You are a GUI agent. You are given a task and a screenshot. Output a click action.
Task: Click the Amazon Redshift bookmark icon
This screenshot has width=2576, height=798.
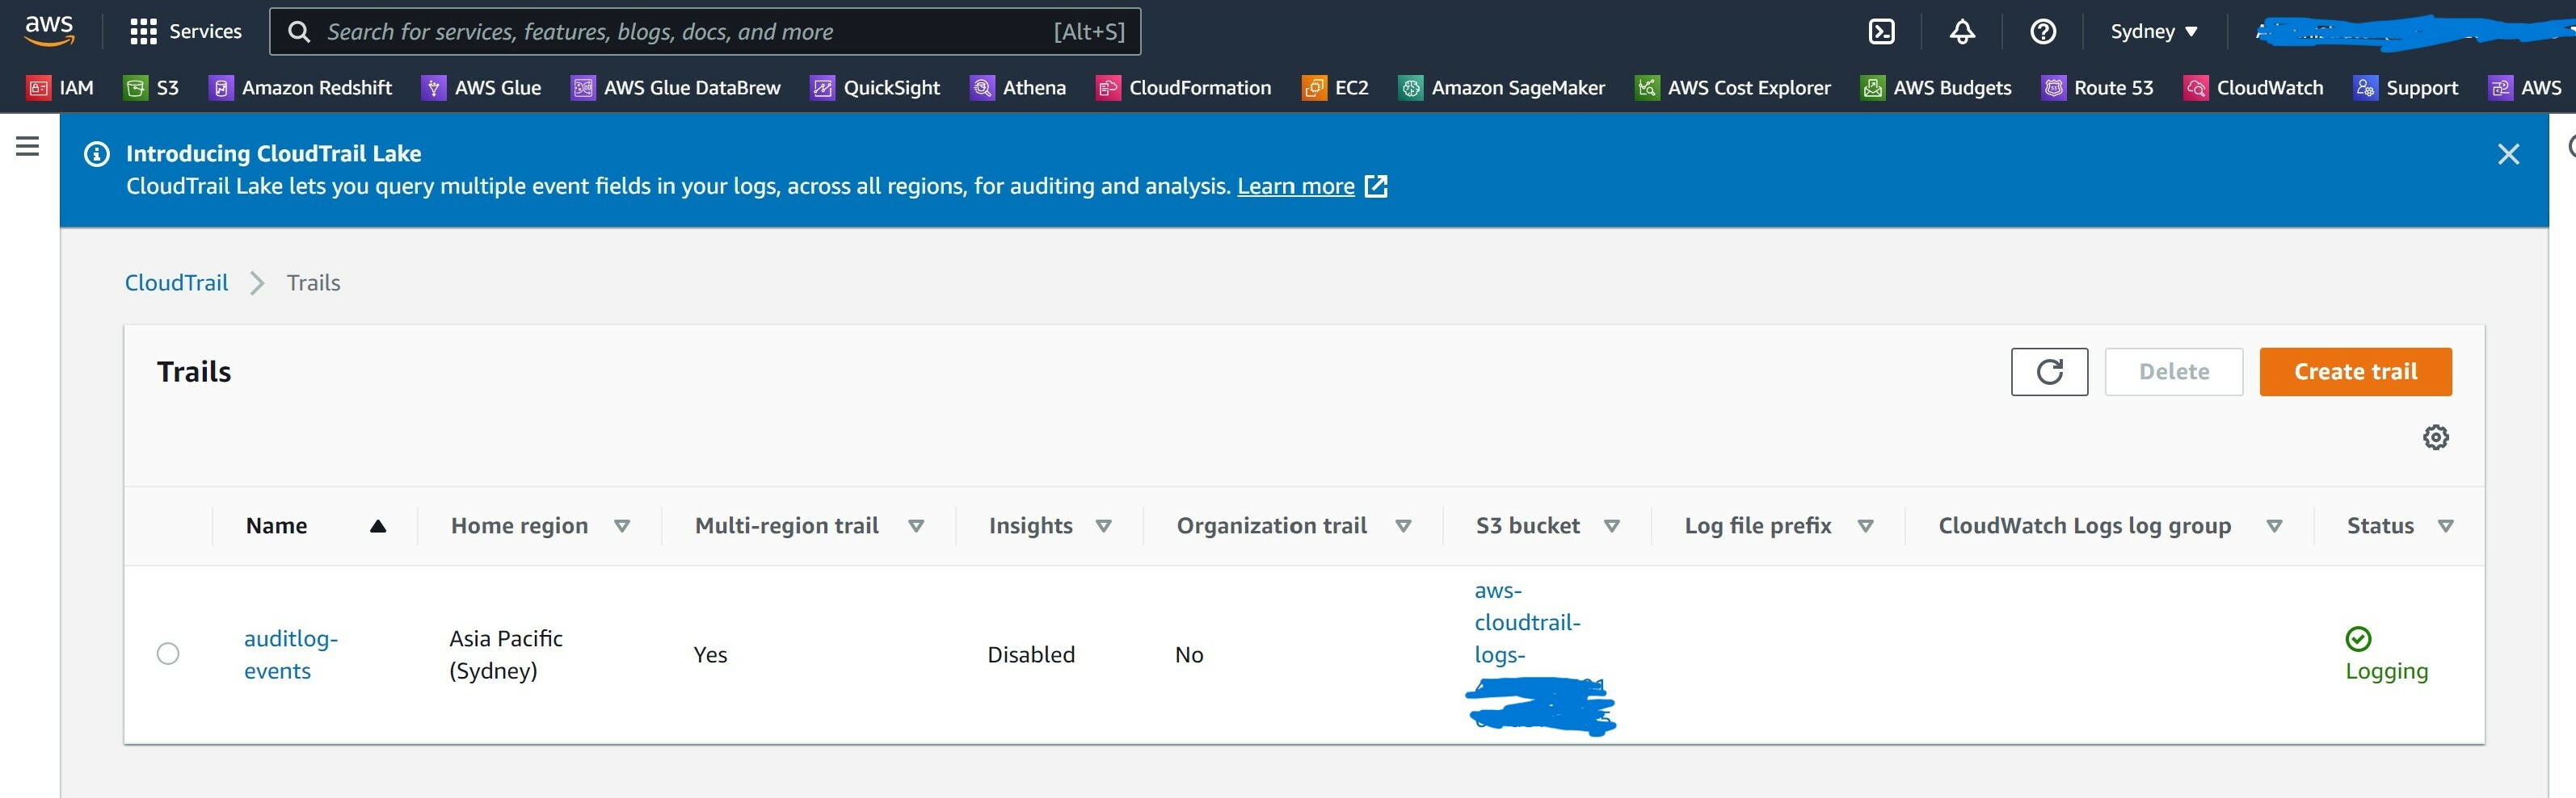[221, 88]
